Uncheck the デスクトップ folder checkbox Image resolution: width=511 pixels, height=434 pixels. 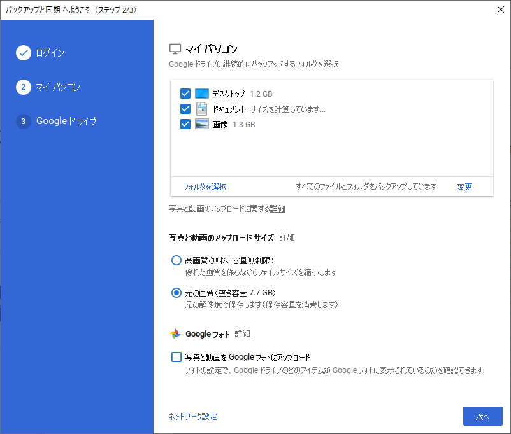pos(185,94)
